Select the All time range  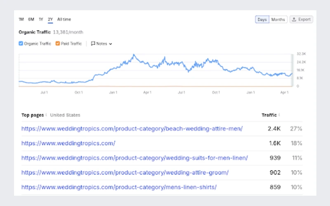click(64, 19)
